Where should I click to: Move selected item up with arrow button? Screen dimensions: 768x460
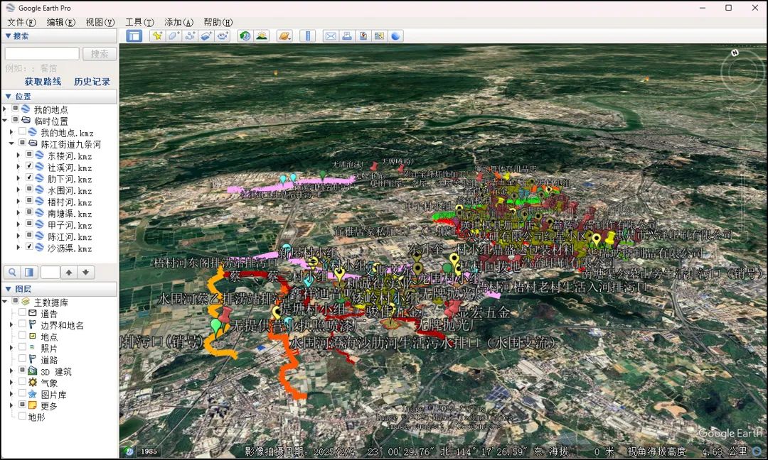pos(69,273)
